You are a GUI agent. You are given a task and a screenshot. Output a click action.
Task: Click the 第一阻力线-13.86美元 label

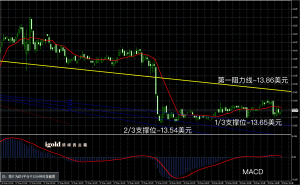click(253, 80)
